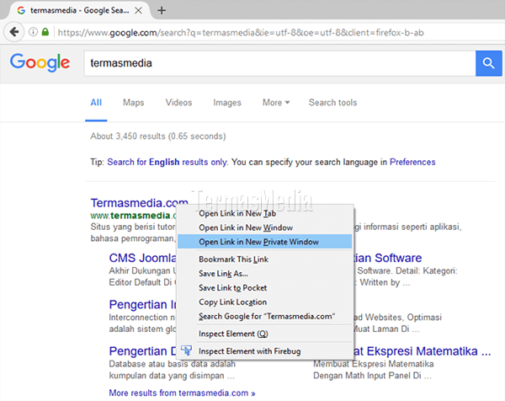This screenshot has width=505, height=401.
Task: Click the Membuat Ekspresi Matematika snippet text
Action: pos(374,364)
